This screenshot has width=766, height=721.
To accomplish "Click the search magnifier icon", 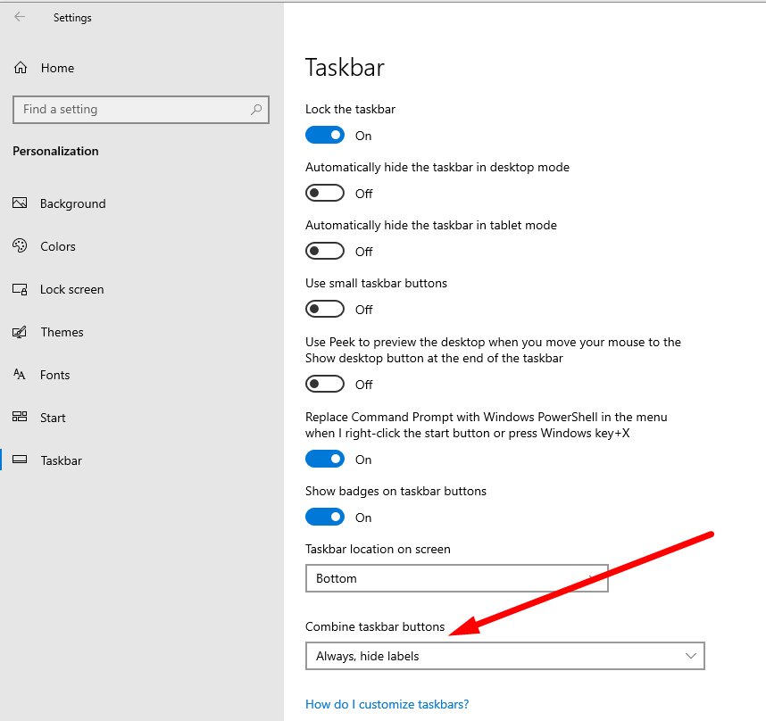I will tap(256, 110).
